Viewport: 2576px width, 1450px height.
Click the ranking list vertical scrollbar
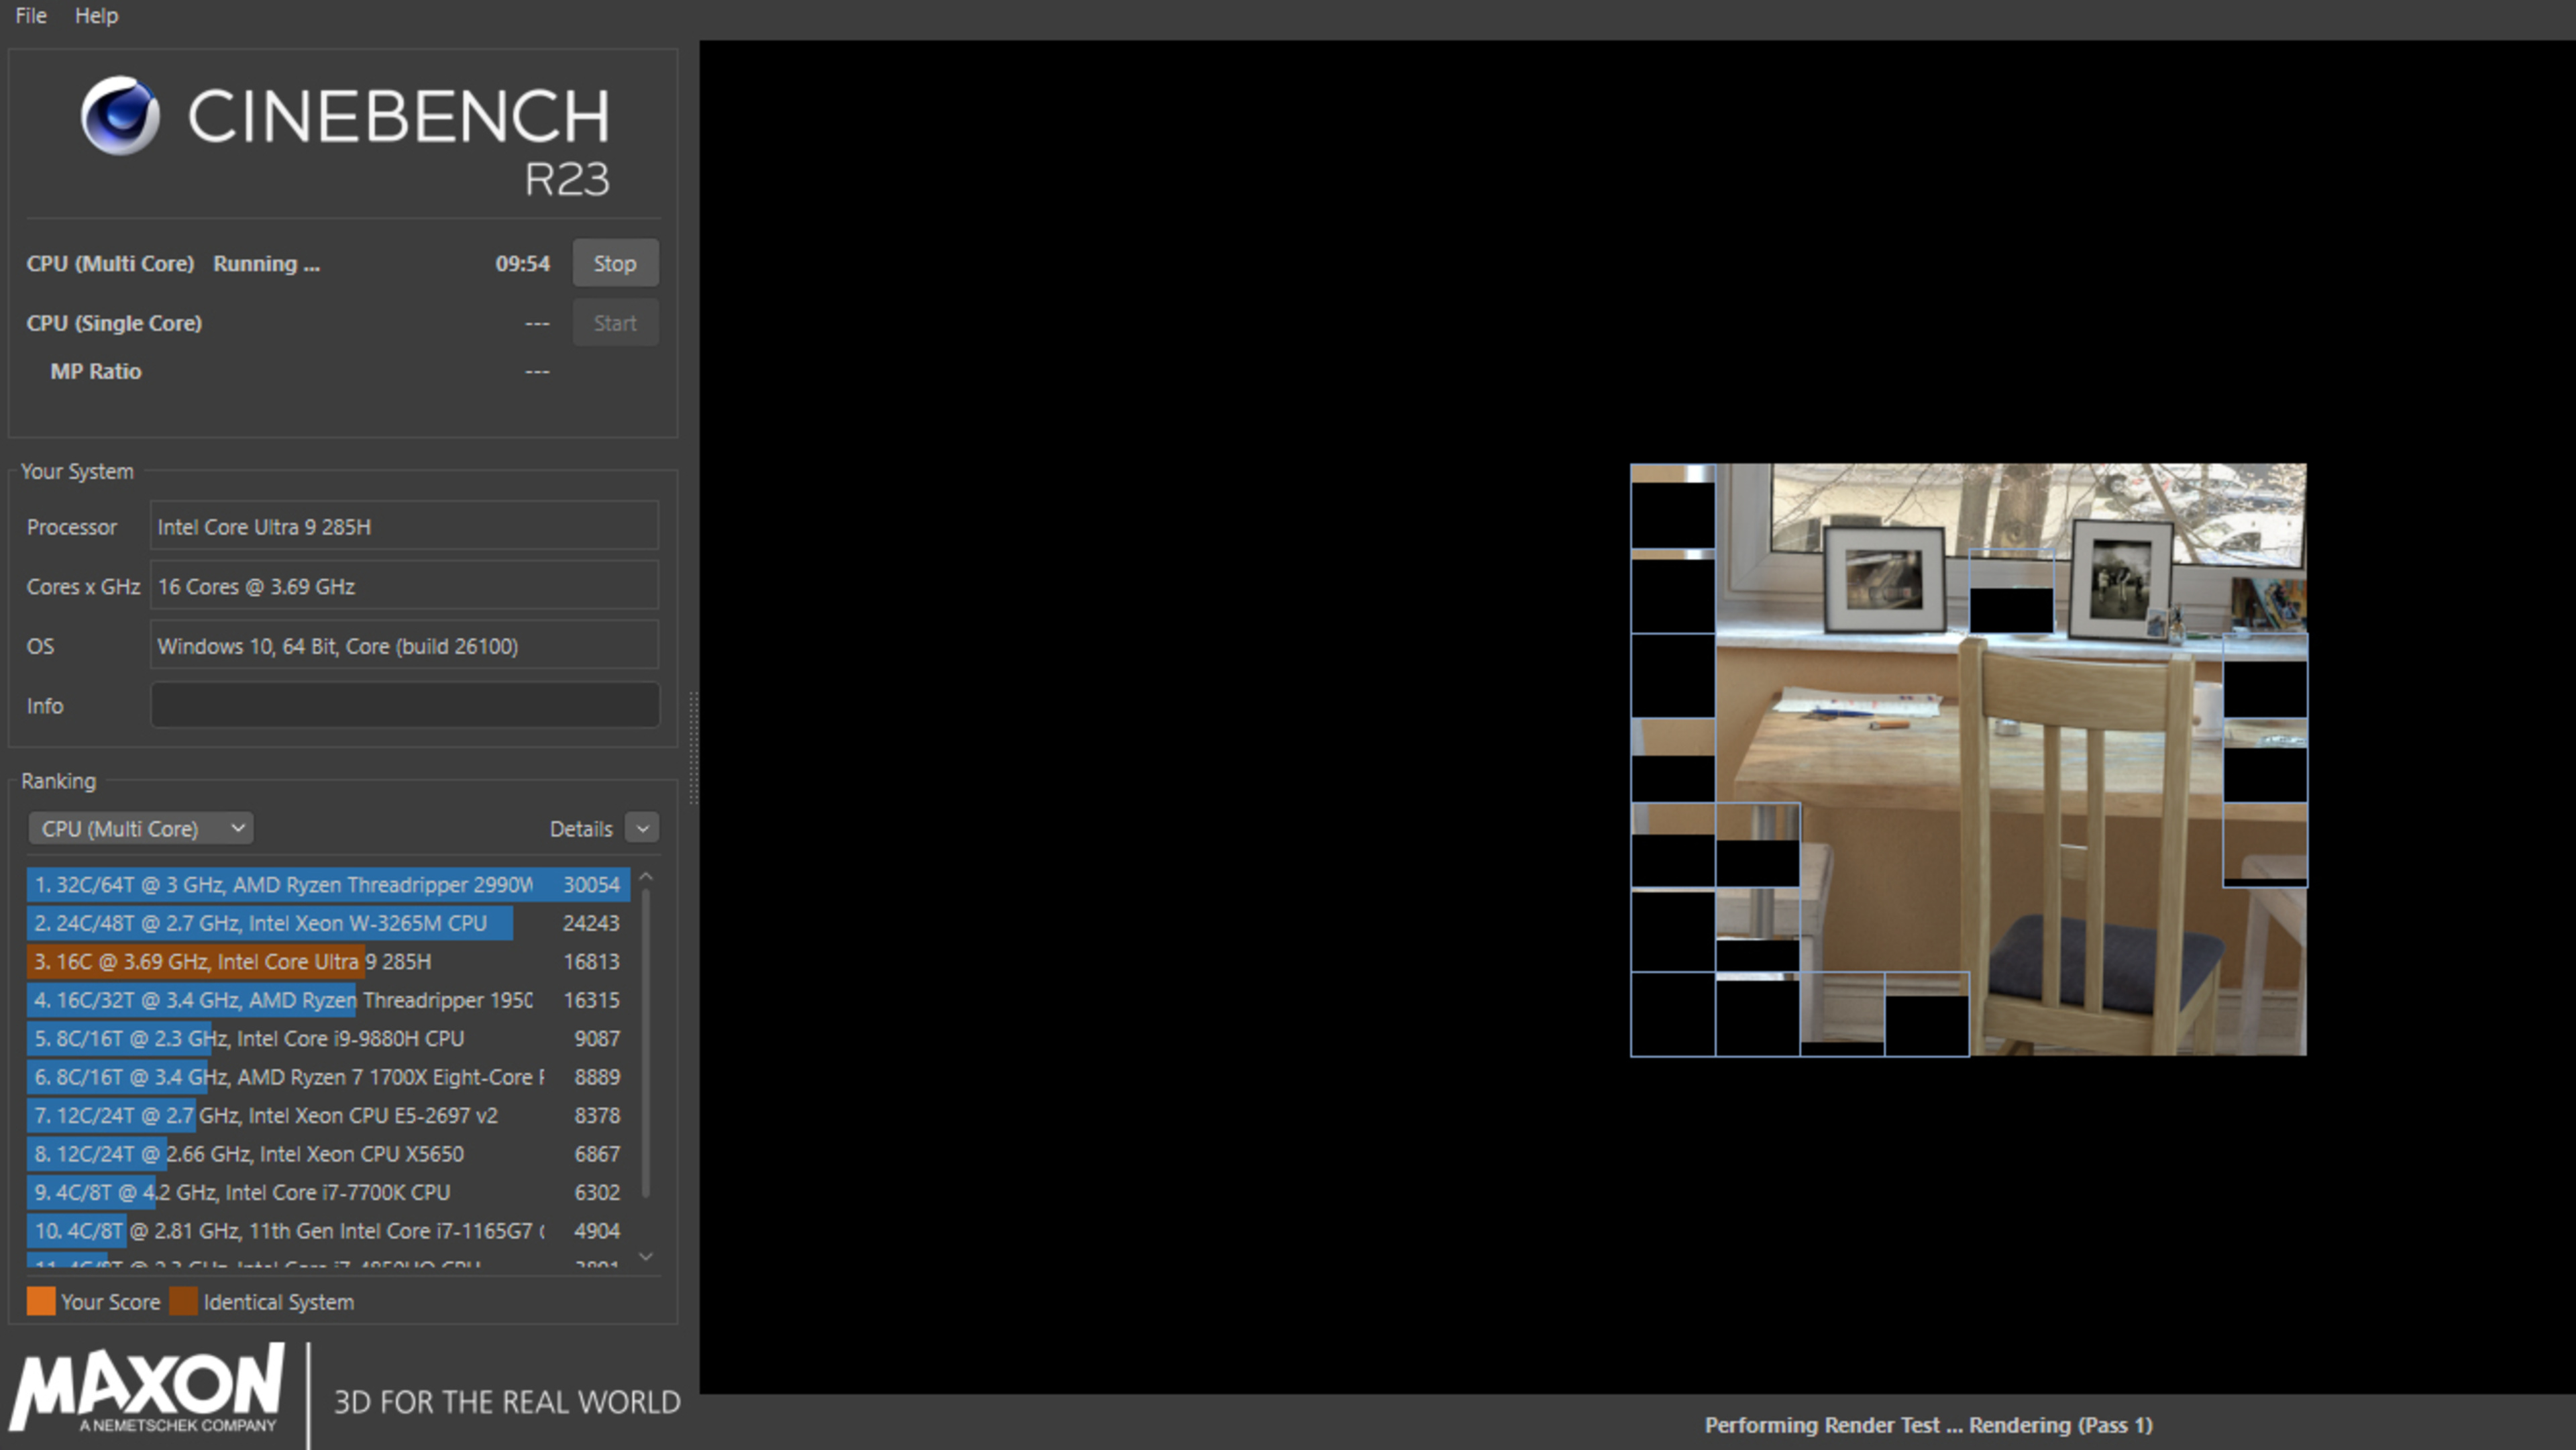pos(646,1040)
